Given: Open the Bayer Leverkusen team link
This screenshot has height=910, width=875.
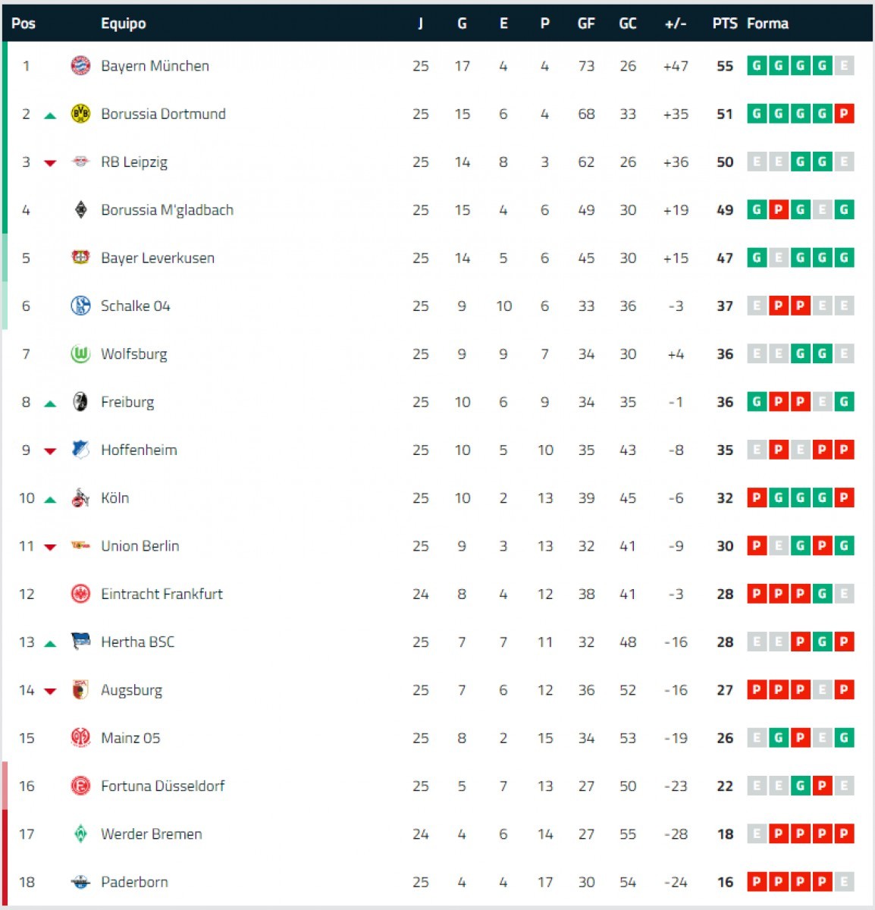Looking at the screenshot, I should tap(158, 258).
